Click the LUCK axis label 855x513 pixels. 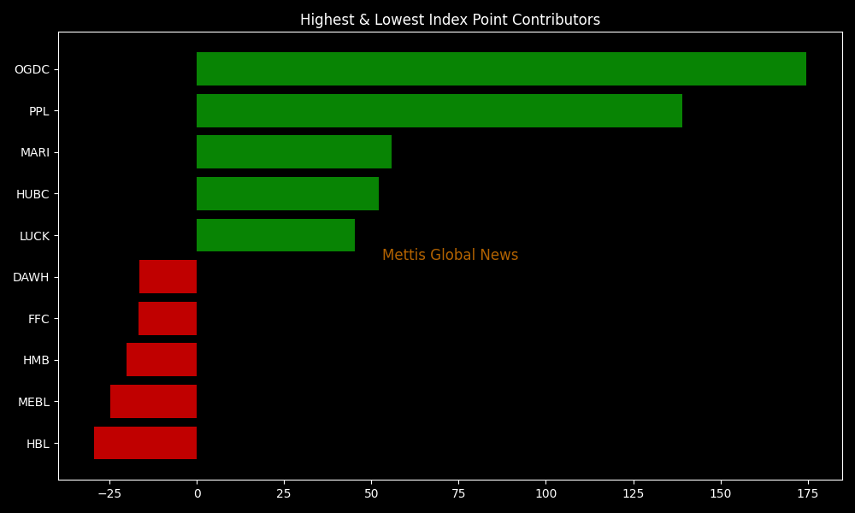click(34, 236)
